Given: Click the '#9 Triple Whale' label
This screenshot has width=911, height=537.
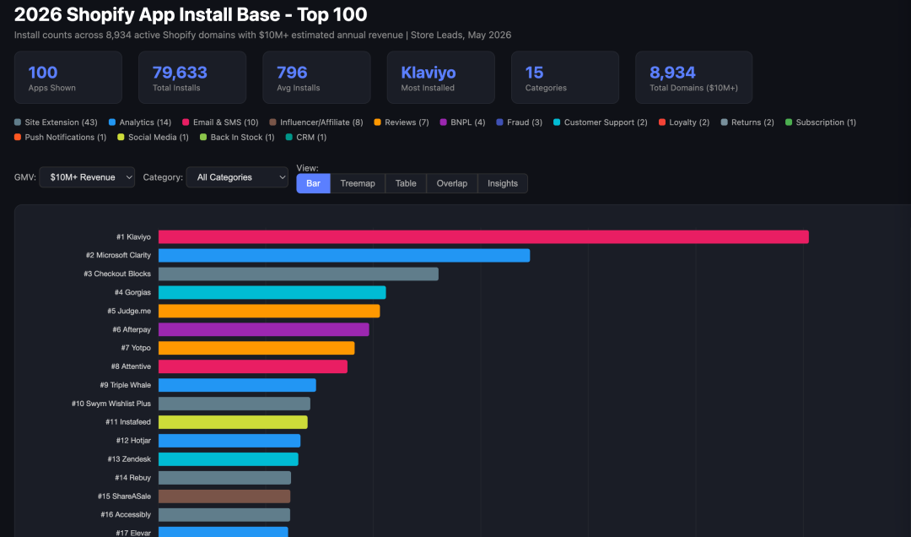Looking at the screenshot, I should 125,385.
